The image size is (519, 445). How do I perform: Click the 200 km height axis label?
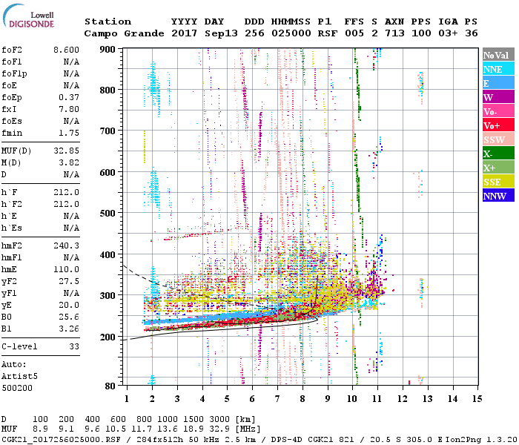[108, 337]
